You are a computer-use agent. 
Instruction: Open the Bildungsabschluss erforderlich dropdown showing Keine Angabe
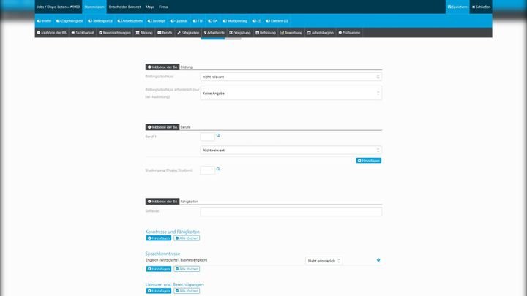(291, 93)
